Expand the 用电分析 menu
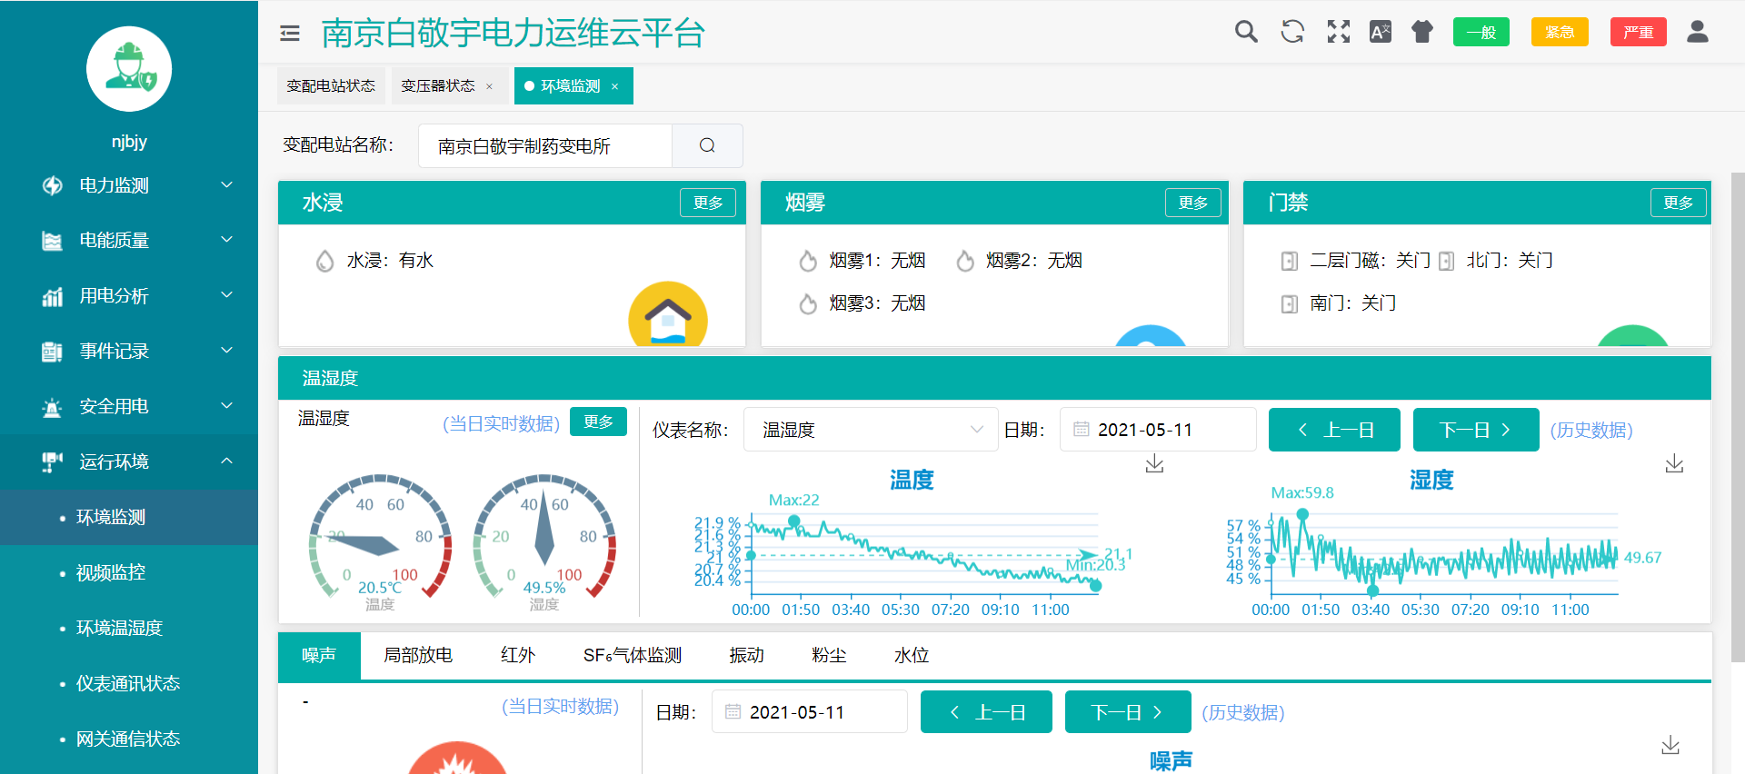This screenshot has height=774, width=1745. click(129, 296)
